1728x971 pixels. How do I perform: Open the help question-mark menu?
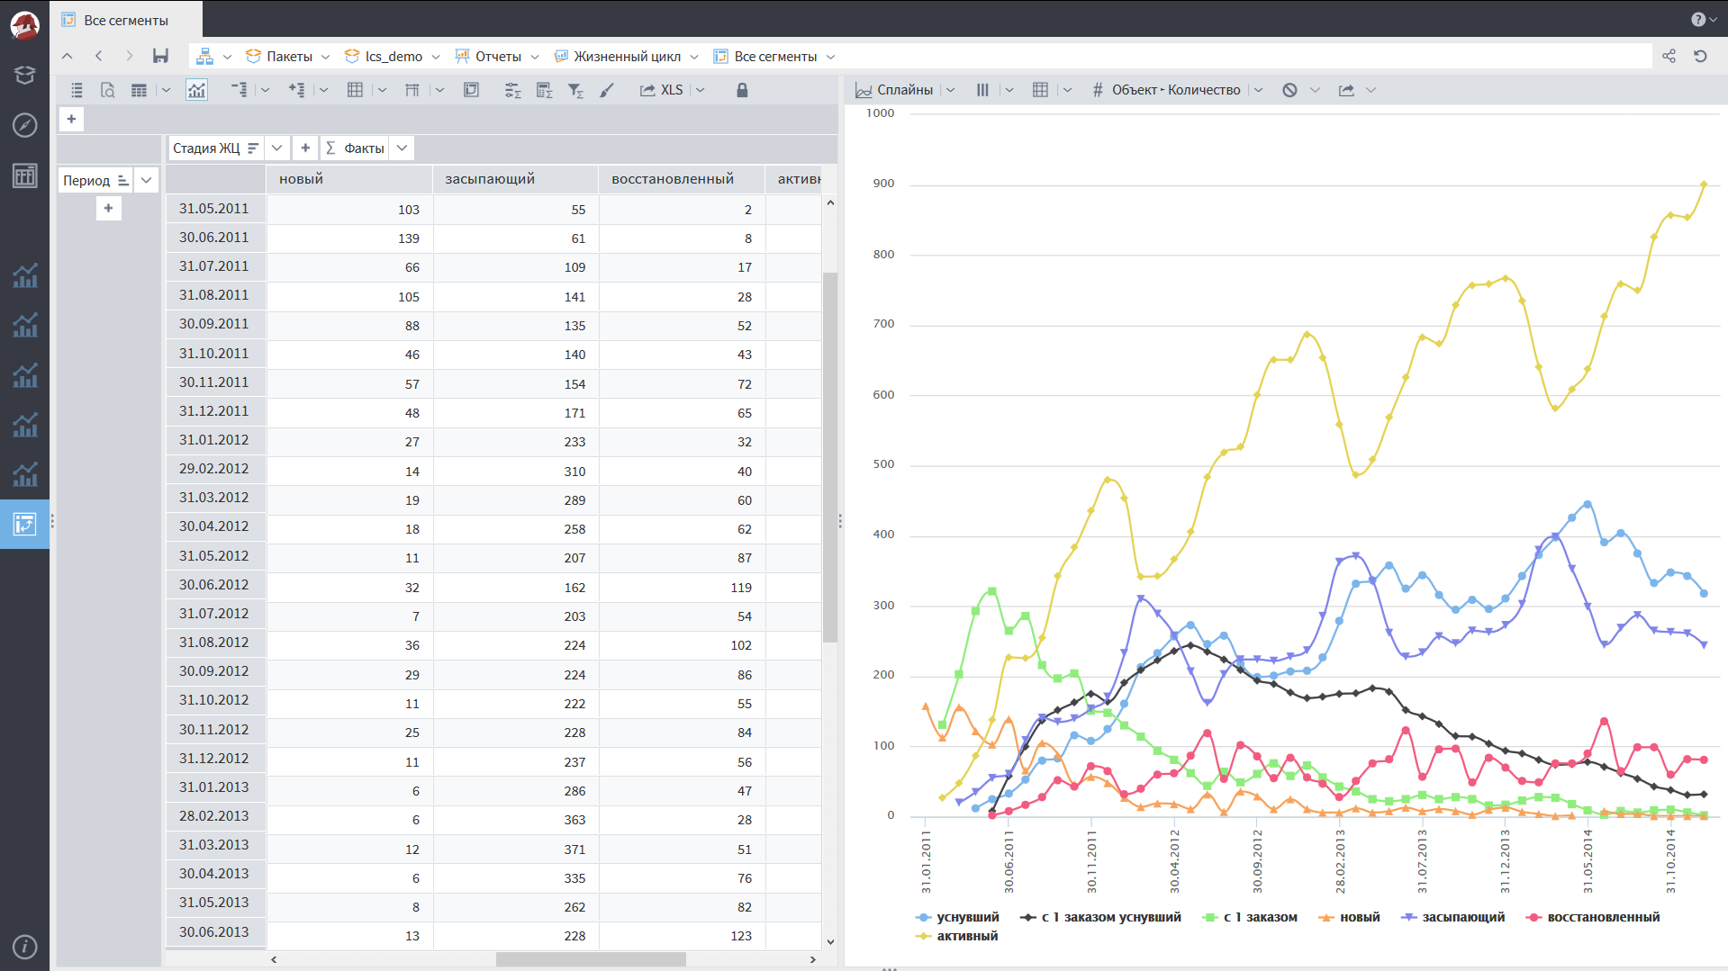click(x=1703, y=19)
